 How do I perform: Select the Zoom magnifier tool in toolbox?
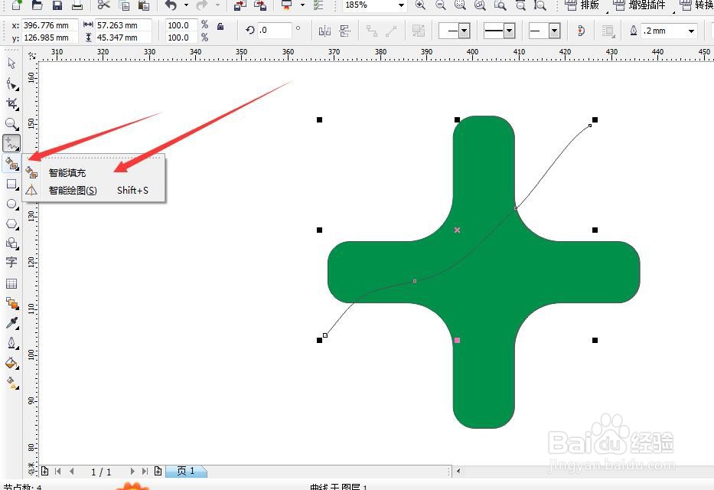click(x=11, y=124)
